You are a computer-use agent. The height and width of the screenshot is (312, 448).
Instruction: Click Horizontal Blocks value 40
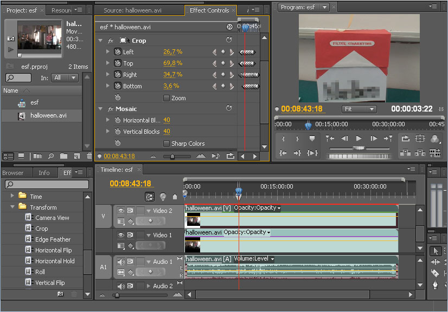167,120
